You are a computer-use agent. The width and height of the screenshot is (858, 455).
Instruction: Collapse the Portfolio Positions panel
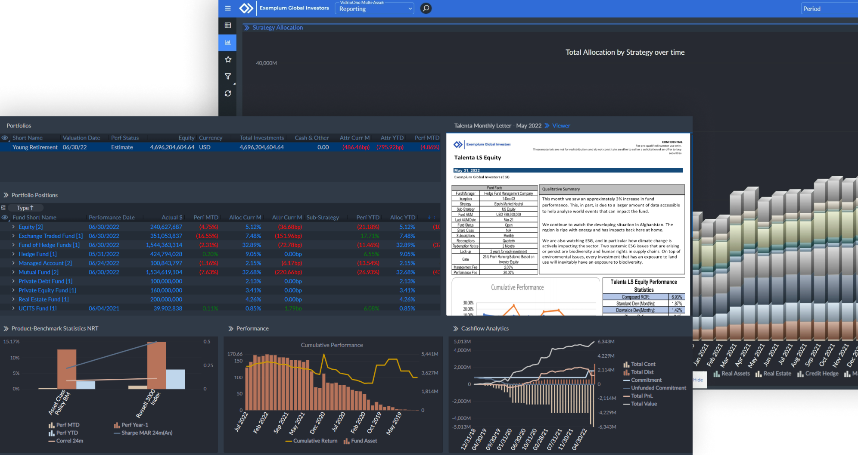click(6, 195)
